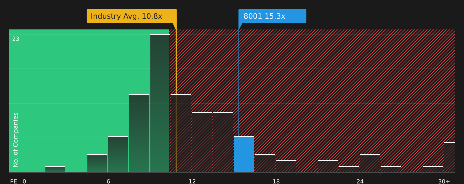Viewport: 464px width, 184px height.
Task: Select the highlighted blue bar at PE 15
Action: 244,154
